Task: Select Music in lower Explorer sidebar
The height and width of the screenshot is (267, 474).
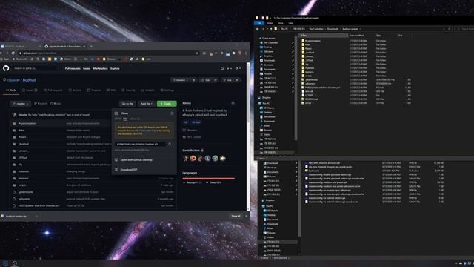Action: pos(270,228)
